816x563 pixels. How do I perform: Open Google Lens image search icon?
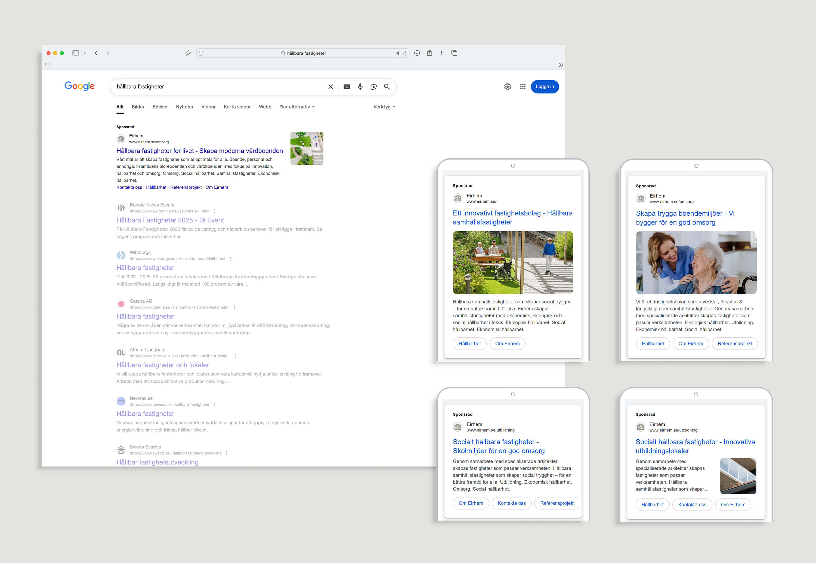373,87
